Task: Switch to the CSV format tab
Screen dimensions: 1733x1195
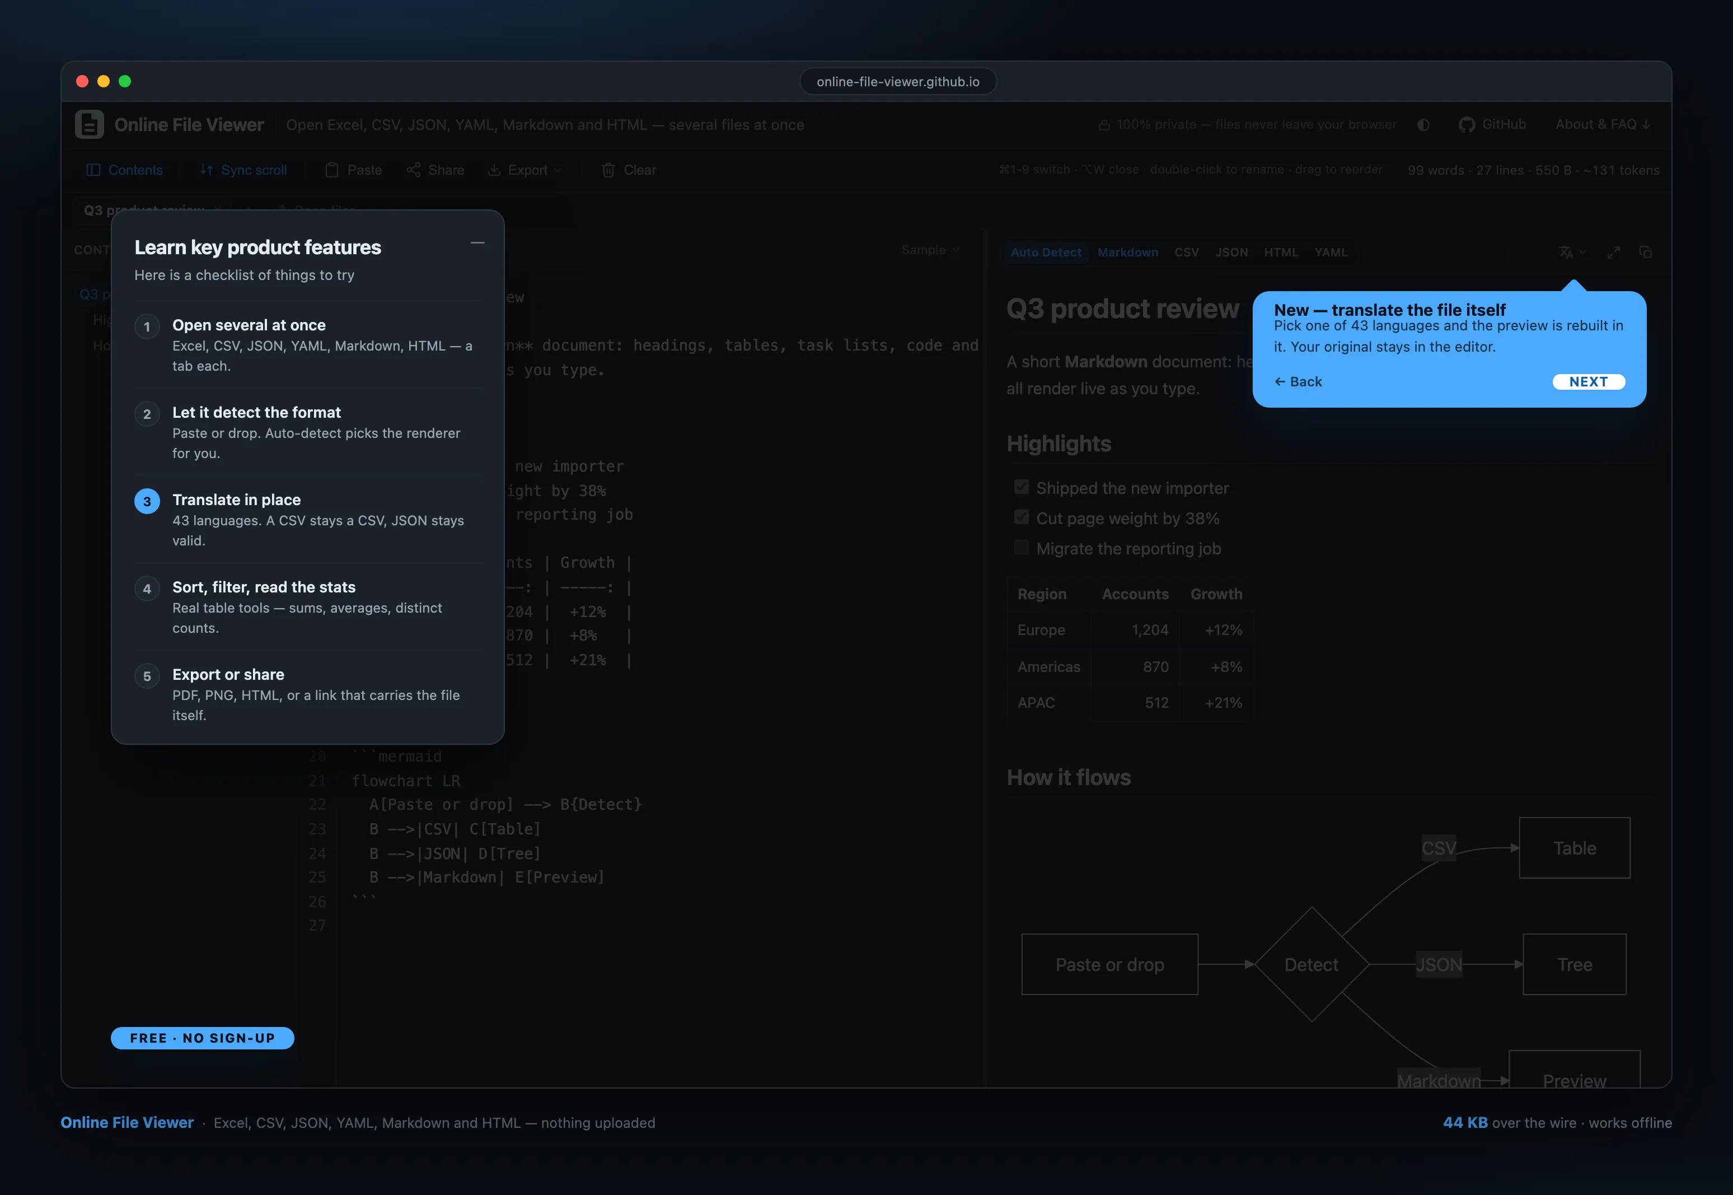Action: (1187, 253)
